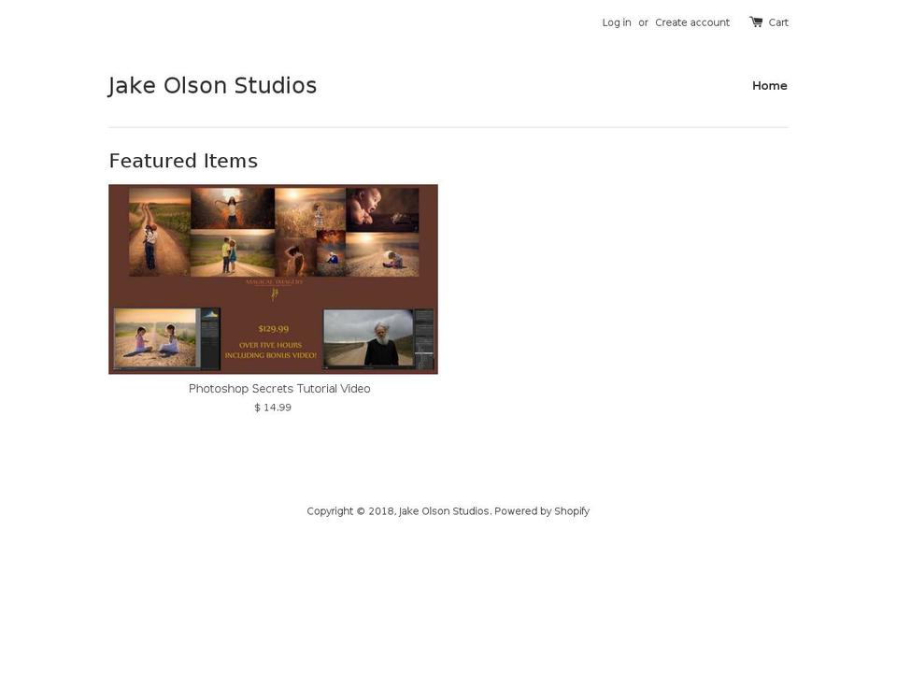Click the $129.99 price inside the collage
897x673 pixels.
[272, 328]
